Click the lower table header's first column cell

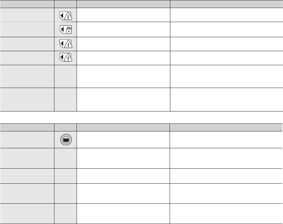point(27,126)
